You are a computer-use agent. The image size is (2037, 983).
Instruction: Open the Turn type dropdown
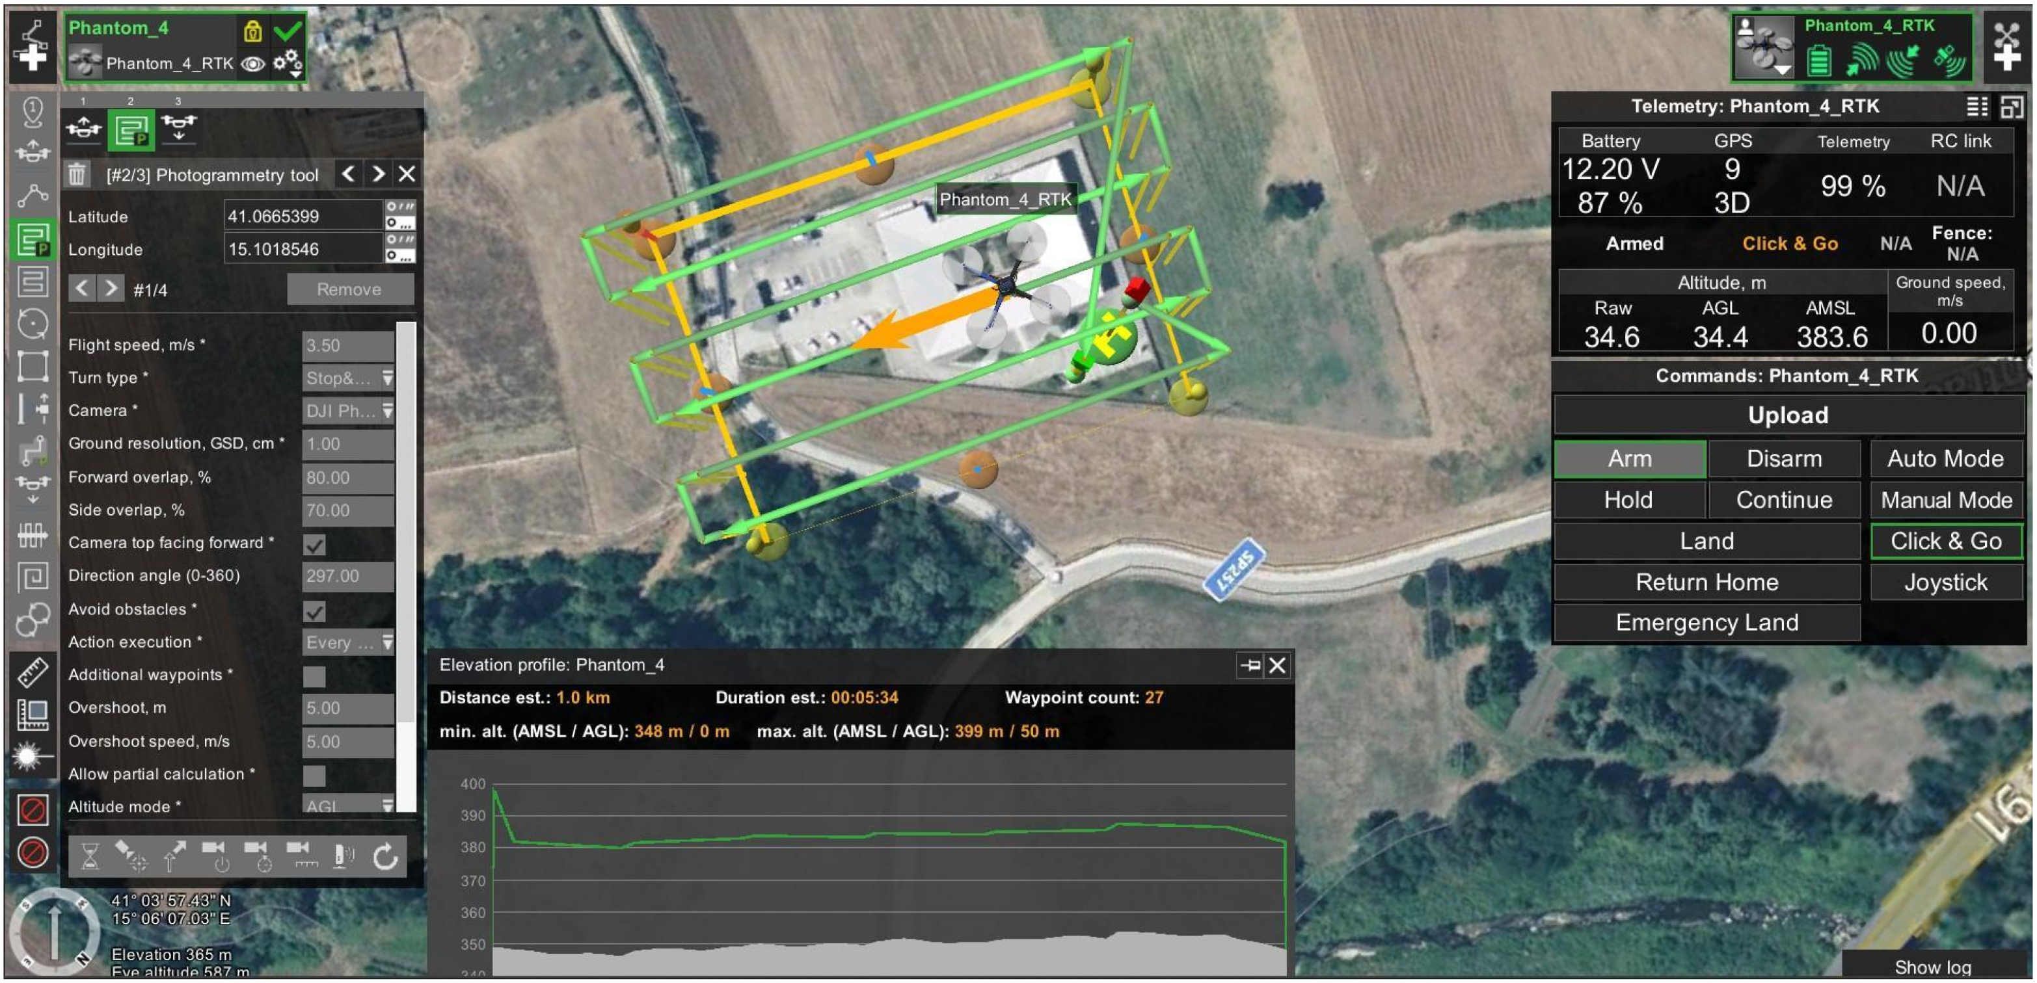(349, 378)
